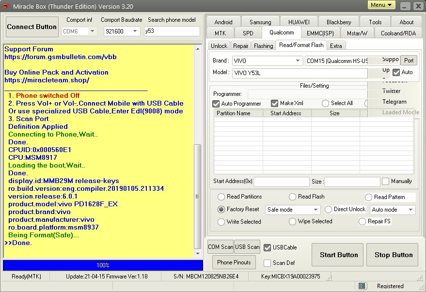The height and width of the screenshot is (292, 426).
Task: Click the status bar icon beside Registered
Action: 362,286
